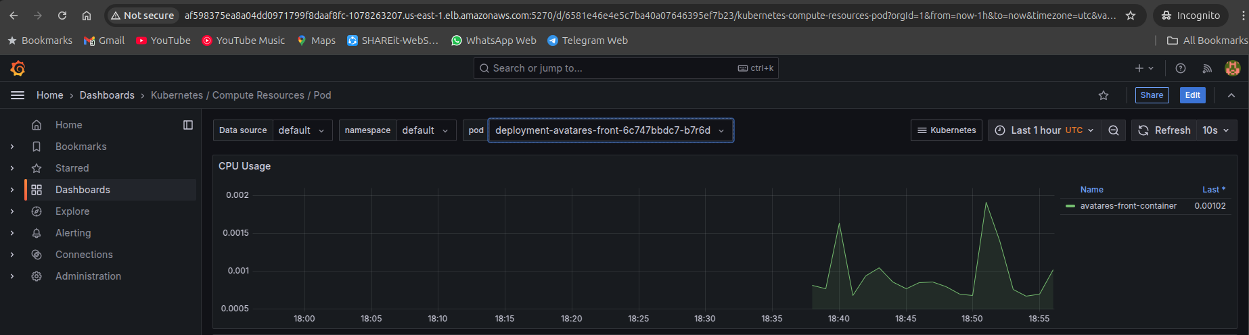Click the zoom out time range icon
Screen dimensions: 1249x335
(1114, 130)
